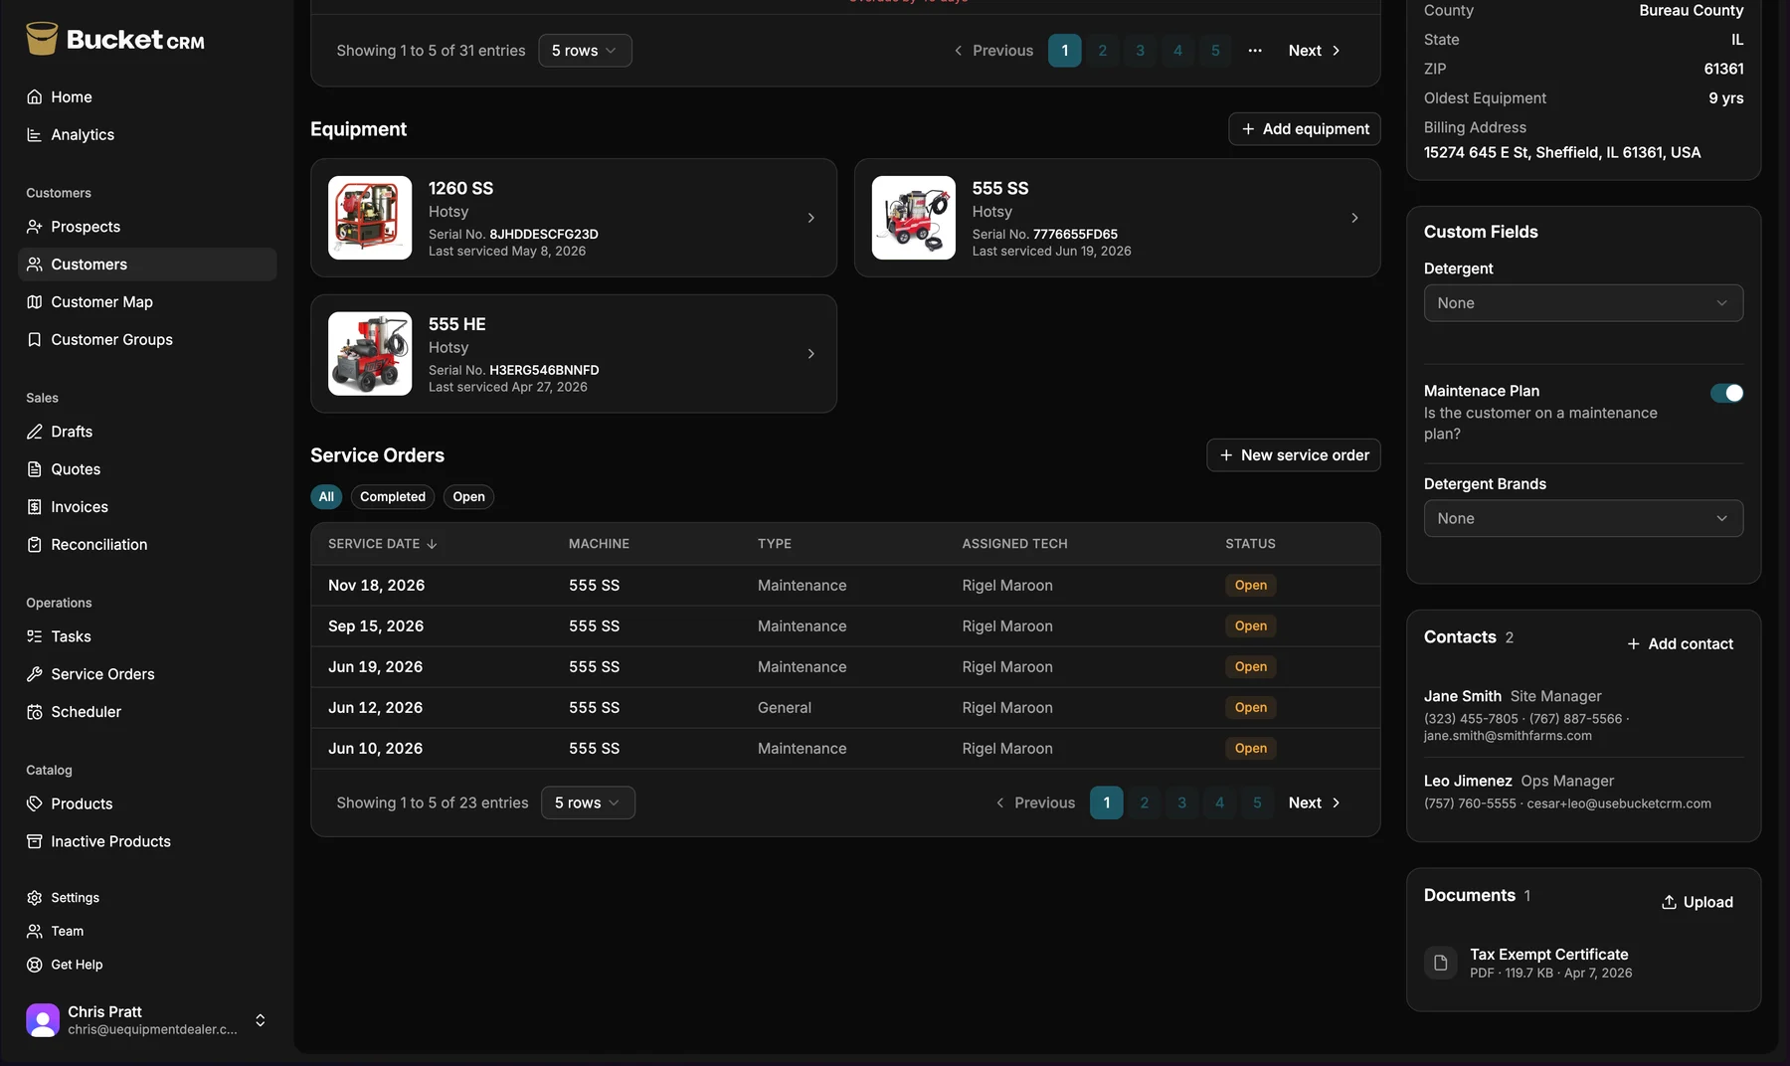This screenshot has width=1790, height=1066.
Task: Filter service orders by Completed
Action: pos(393,497)
